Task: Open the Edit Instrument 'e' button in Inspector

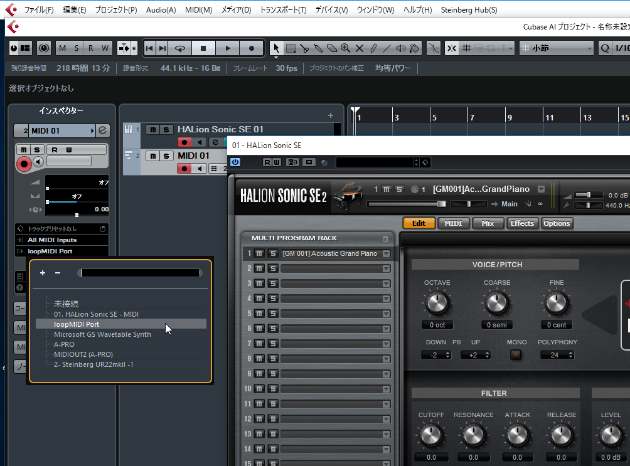Action: [104, 130]
